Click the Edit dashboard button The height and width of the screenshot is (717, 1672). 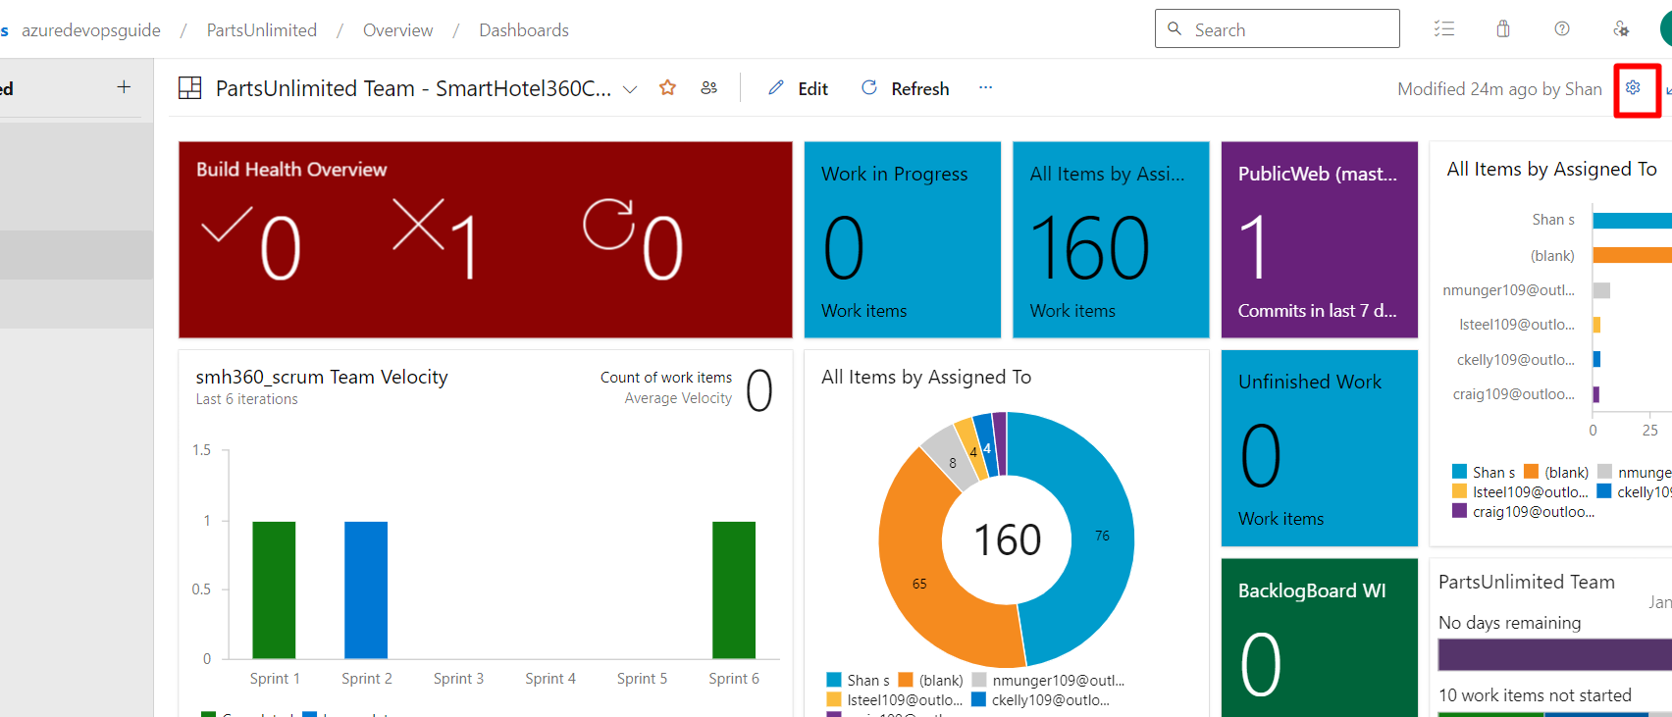pyautogui.click(x=798, y=88)
